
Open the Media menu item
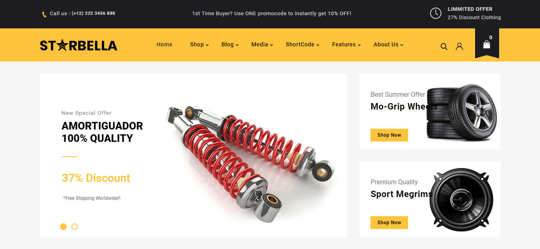tap(262, 44)
